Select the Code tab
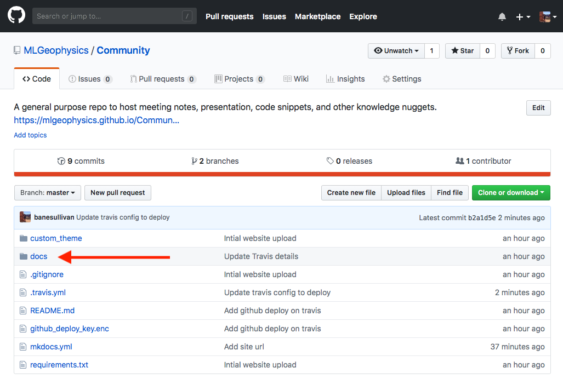 [37, 79]
